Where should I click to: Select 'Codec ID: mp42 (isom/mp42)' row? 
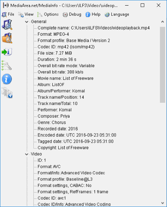pos(66,47)
